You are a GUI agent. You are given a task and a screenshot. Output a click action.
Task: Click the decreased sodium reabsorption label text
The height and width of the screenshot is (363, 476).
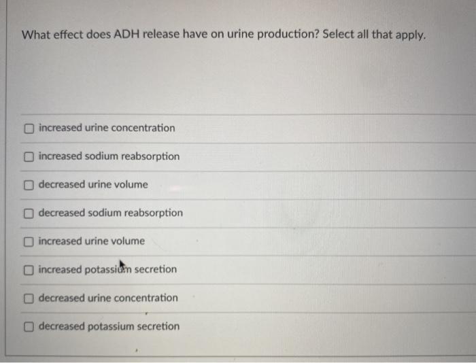click(110, 213)
